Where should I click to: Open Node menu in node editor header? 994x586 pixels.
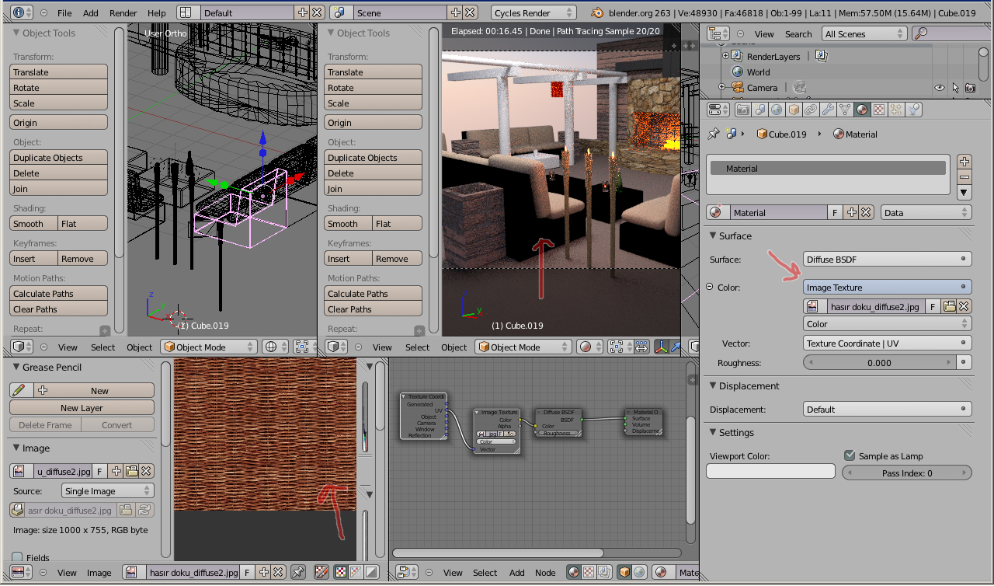click(x=545, y=572)
